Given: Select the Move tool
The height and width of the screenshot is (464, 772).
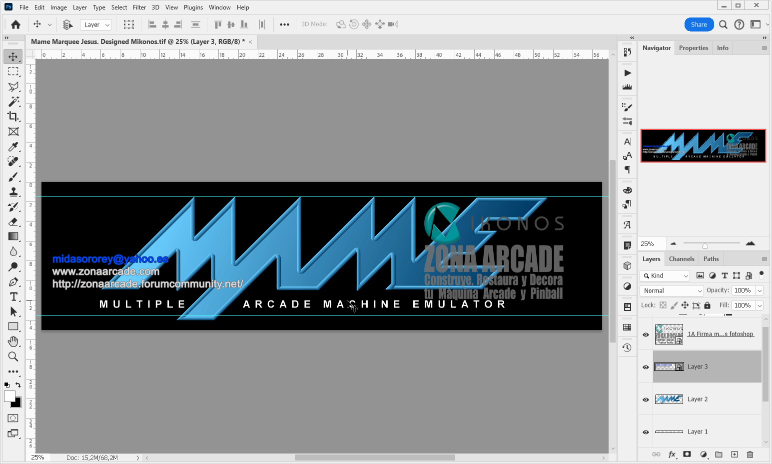Looking at the screenshot, I should click(x=13, y=56).
